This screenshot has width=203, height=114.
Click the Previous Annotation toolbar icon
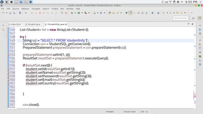point(171,13)
